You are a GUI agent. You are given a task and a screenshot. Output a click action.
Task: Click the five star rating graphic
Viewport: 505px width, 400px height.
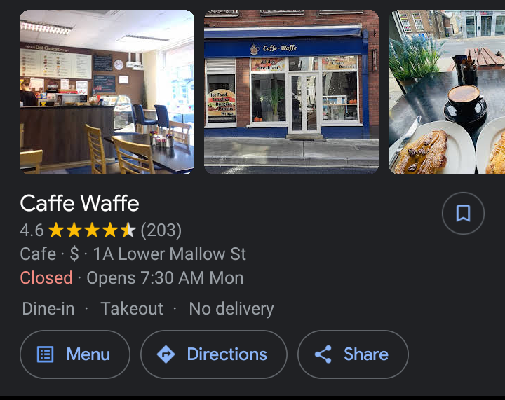92,230
